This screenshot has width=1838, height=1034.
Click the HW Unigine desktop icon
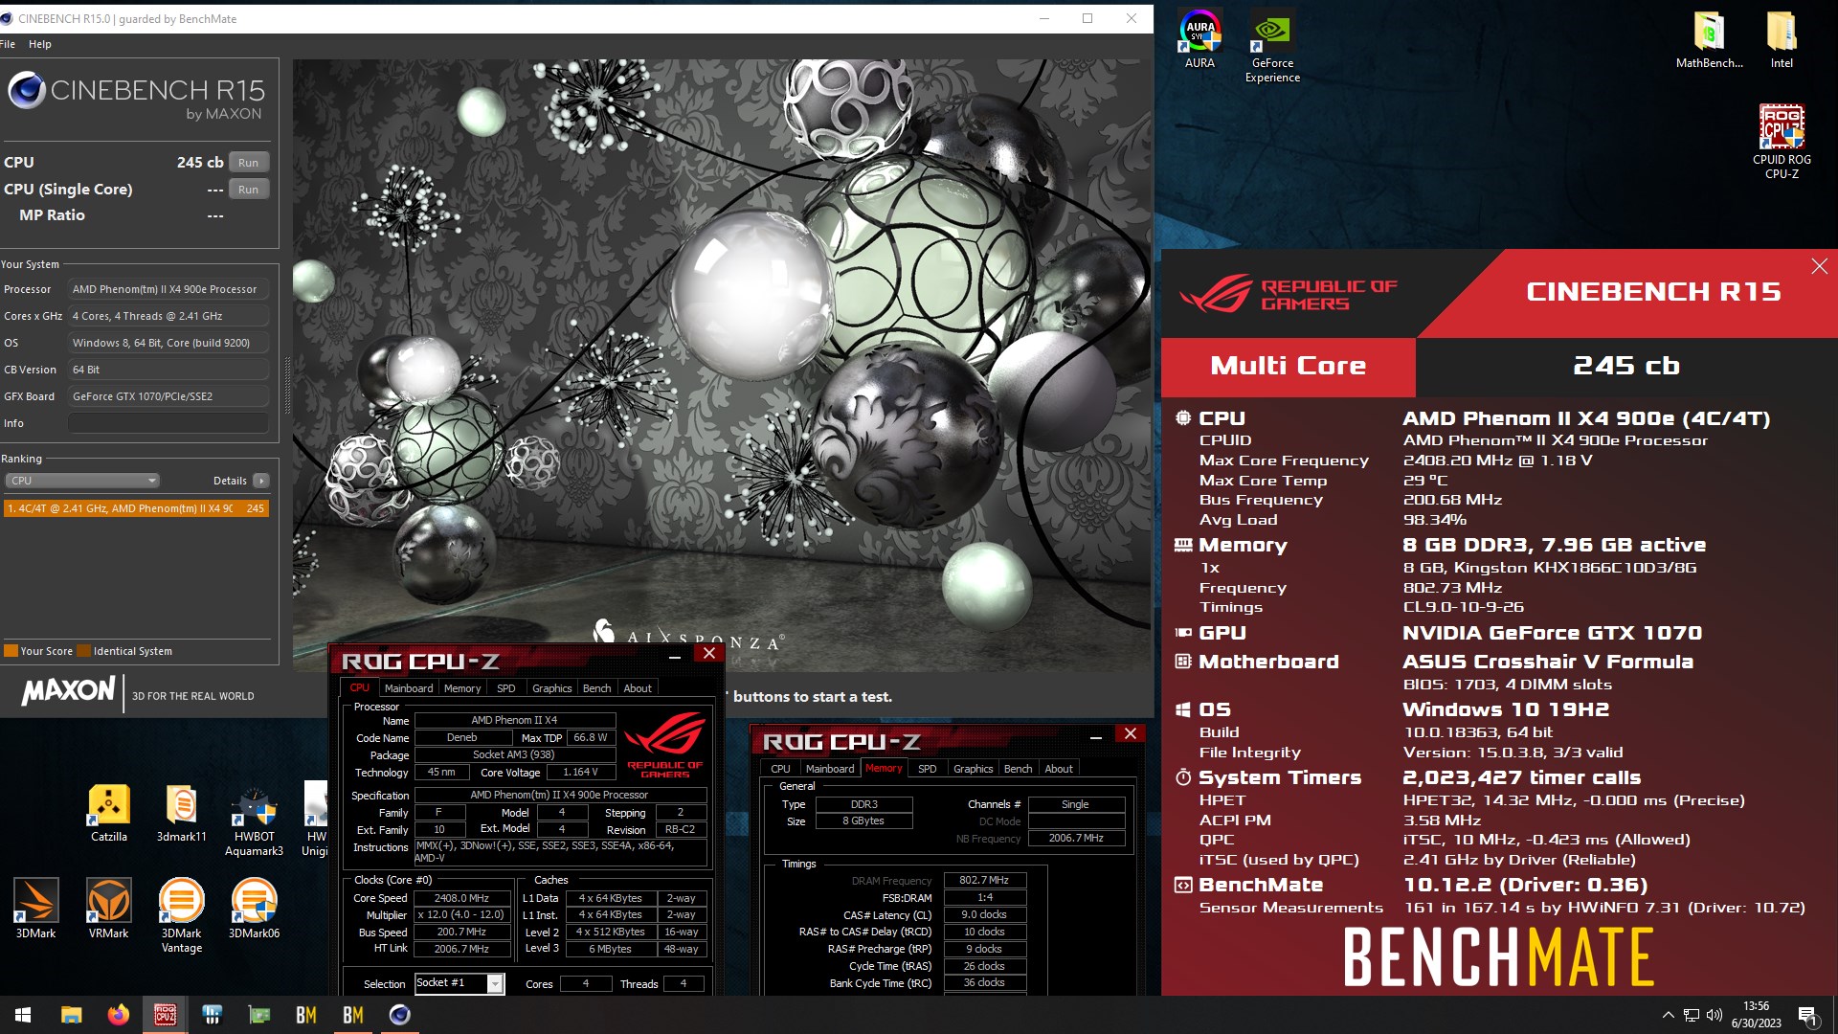(x=316, y=820)
